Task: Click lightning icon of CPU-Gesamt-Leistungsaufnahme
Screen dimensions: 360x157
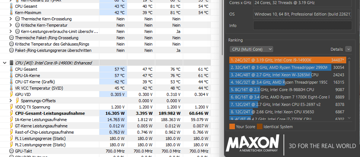Action: click(x=12, y=113)
